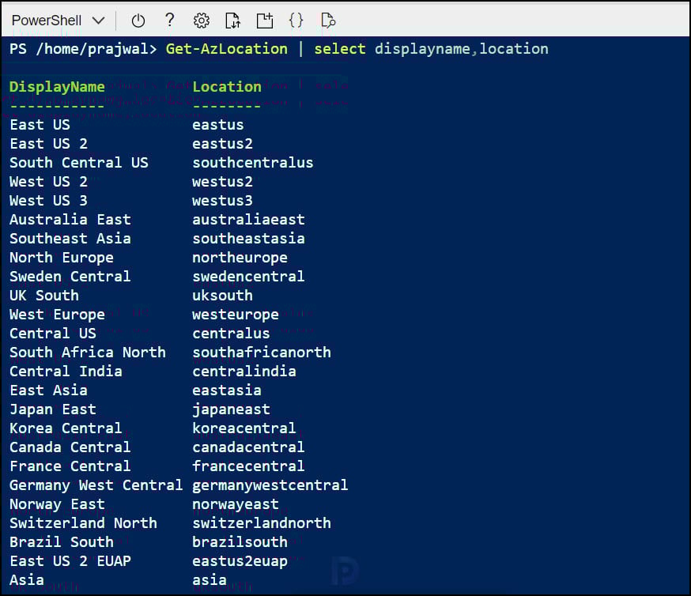
Task: Click the 'eastus' location value
Action: (217, 125)
